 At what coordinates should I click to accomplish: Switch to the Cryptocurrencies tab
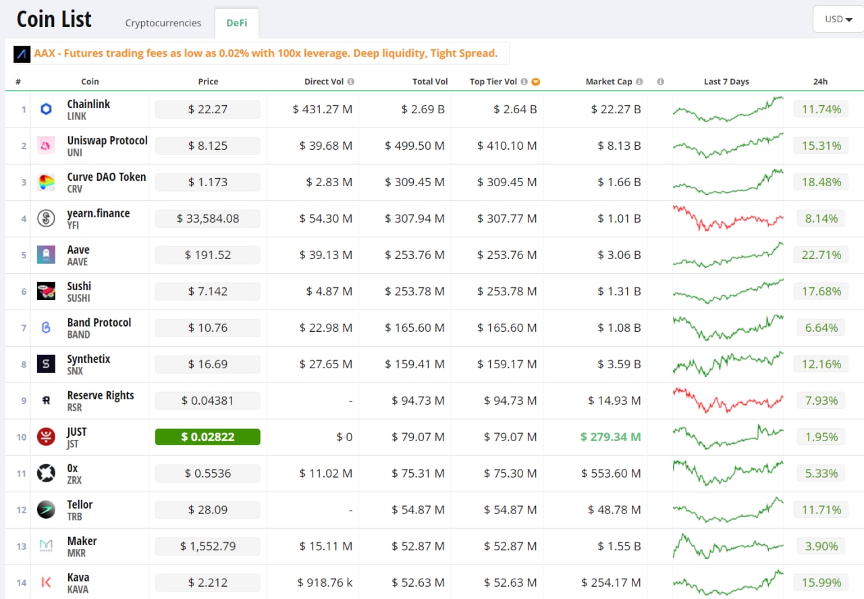click(x=163, y=23)
